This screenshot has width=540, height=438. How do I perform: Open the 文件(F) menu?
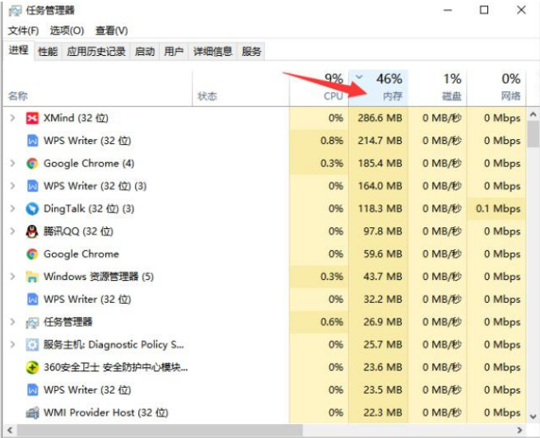click(24, 30)
